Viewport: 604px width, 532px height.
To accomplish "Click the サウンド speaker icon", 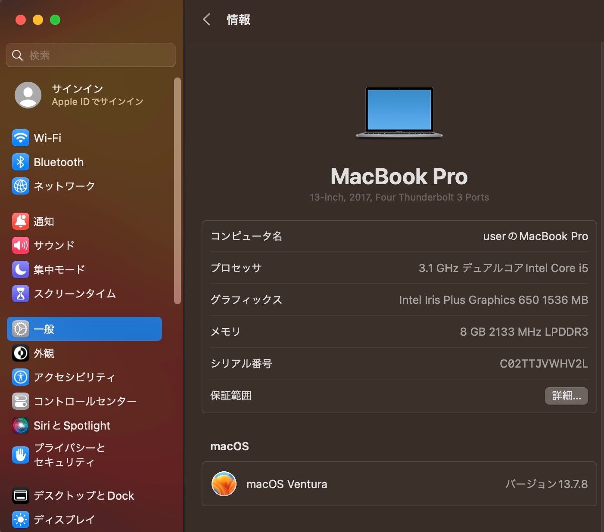I will click(x=21, y=245).
